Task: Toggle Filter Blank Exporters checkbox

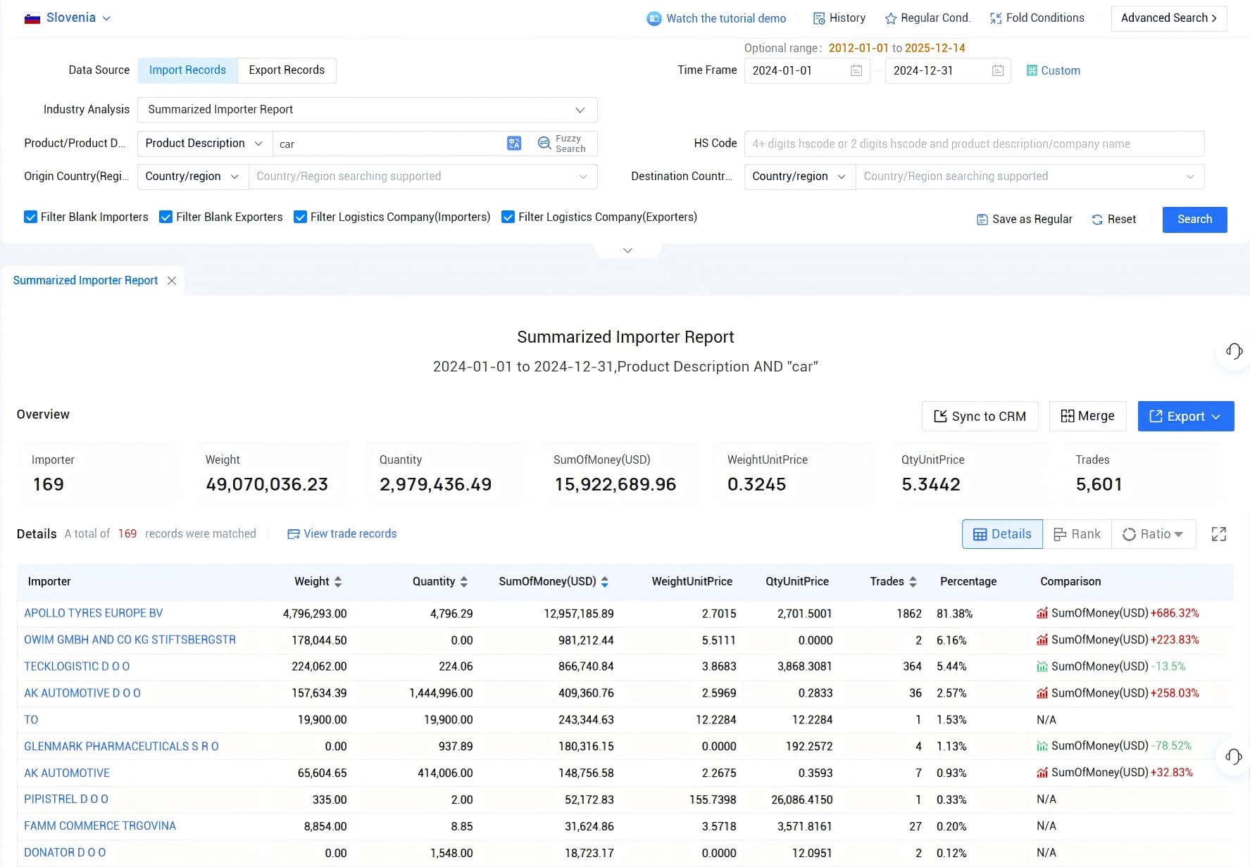Action: click(x=166, y=217)
